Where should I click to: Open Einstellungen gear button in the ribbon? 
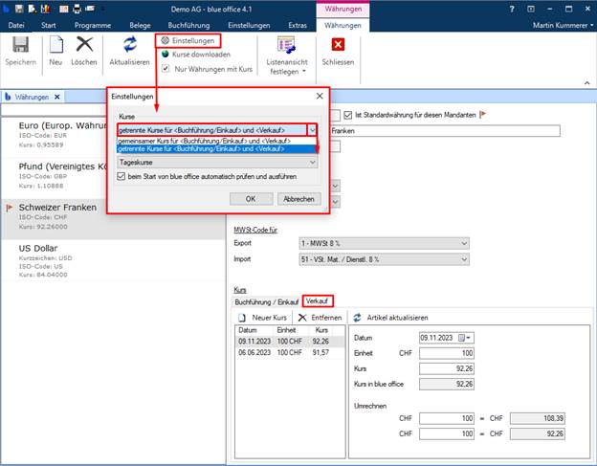point(188,40)
